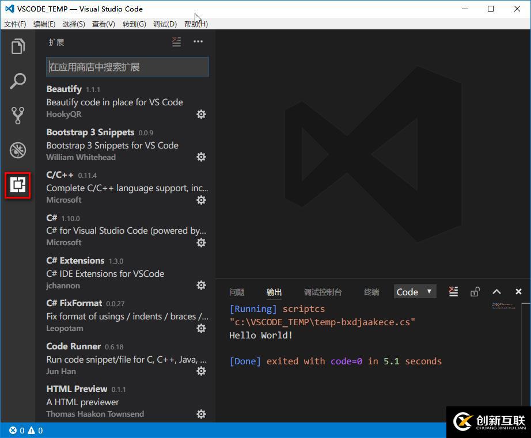This screenshot has width=531, height=438.
Task: Clear the output panel
Action: [453, 291]
